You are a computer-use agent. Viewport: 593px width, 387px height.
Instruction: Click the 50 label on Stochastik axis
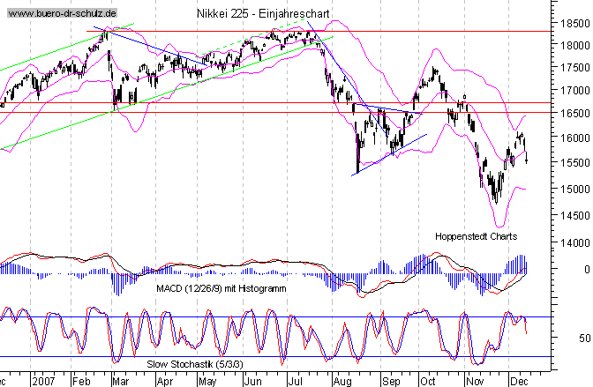[x=583, y=339]
